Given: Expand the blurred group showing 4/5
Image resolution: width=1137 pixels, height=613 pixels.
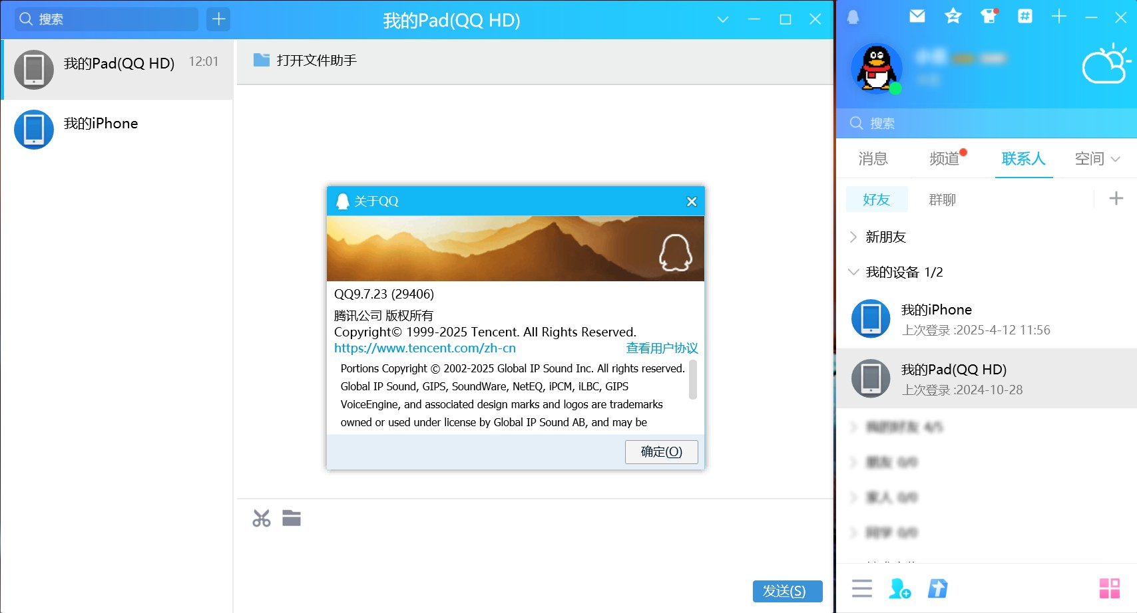Looking at the screenshot, I should click(853, 427).
